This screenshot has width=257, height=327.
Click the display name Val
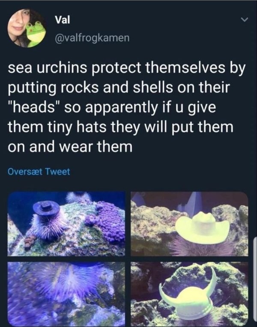coord(63,20)
